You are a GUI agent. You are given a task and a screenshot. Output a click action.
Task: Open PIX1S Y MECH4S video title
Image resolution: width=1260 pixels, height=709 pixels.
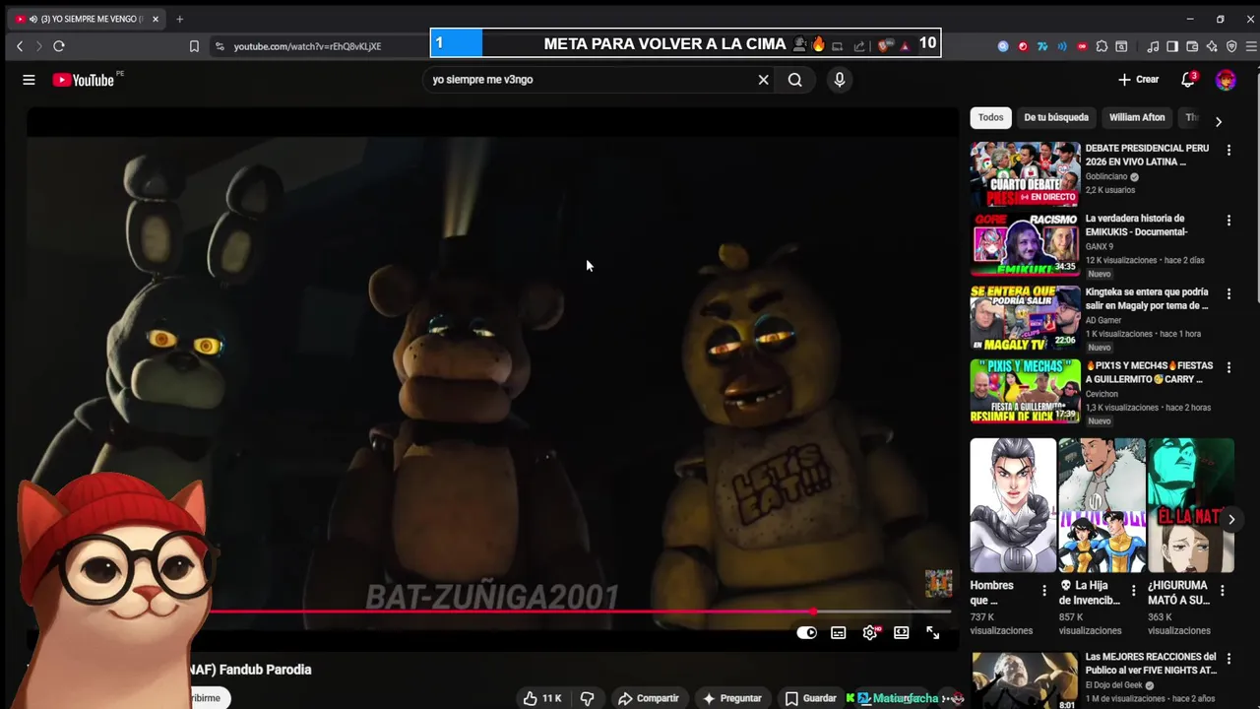point(1149,372)
